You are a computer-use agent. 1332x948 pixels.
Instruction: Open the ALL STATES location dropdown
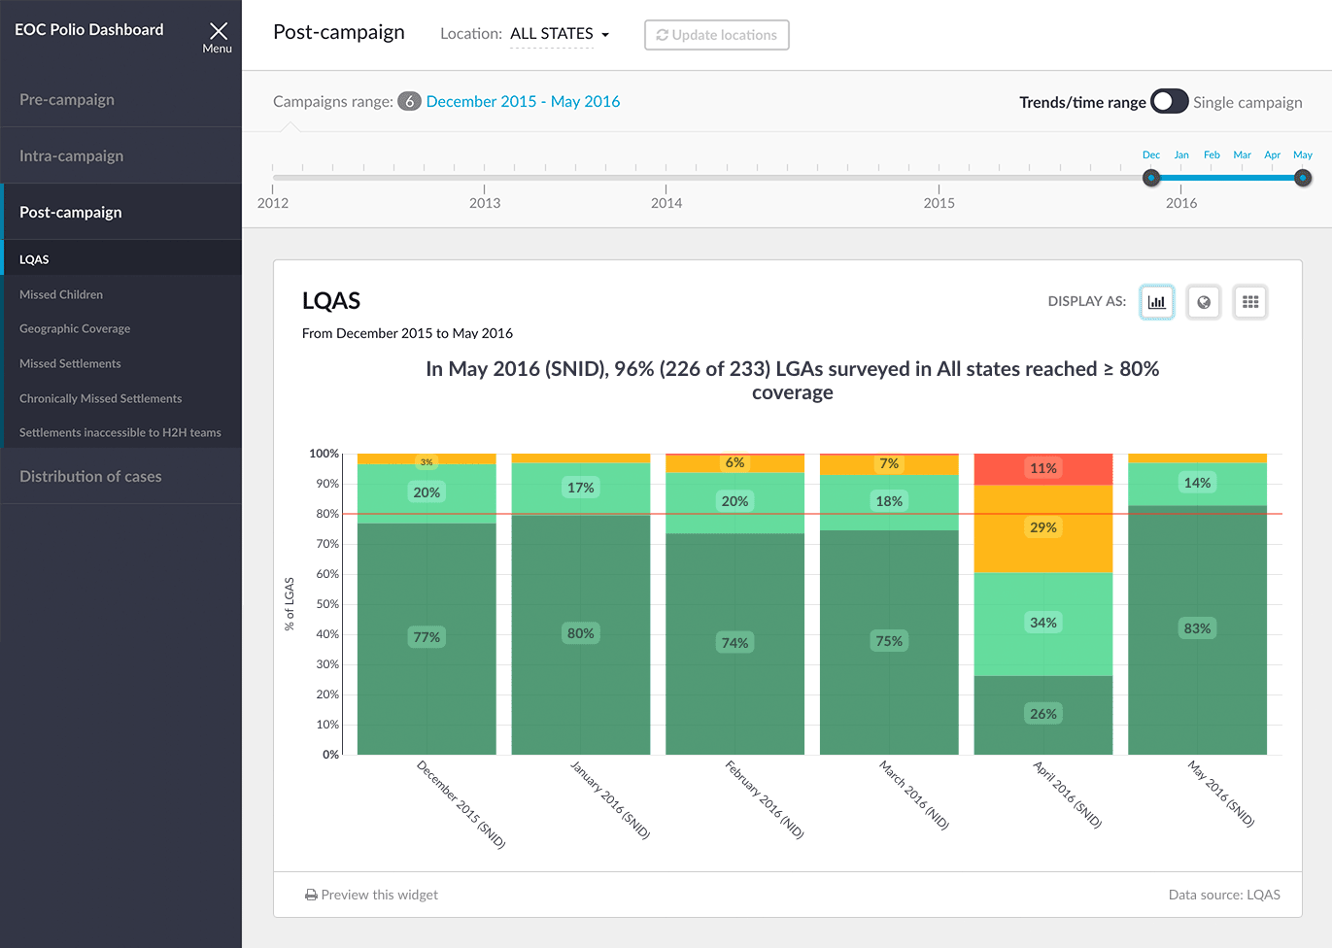(560, 34)
